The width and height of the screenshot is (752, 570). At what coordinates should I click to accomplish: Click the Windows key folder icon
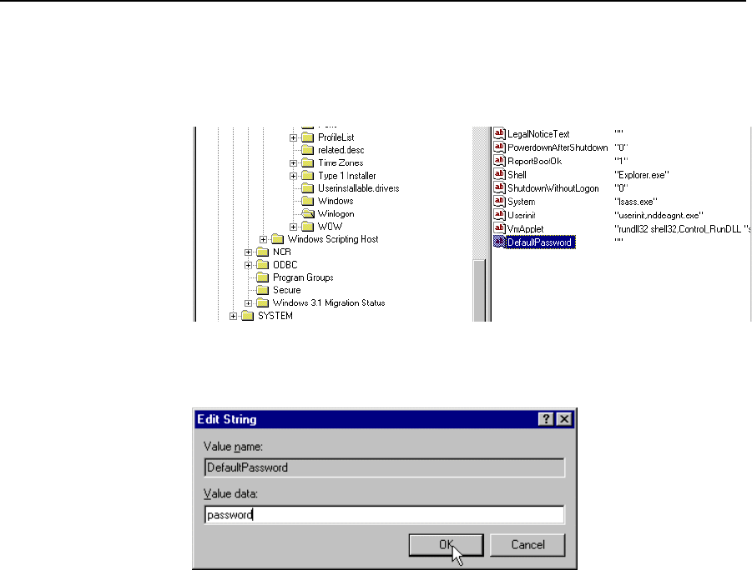(307, 201)
